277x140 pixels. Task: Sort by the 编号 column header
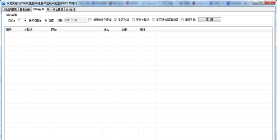pyautogui.click(x=14, y=30)
